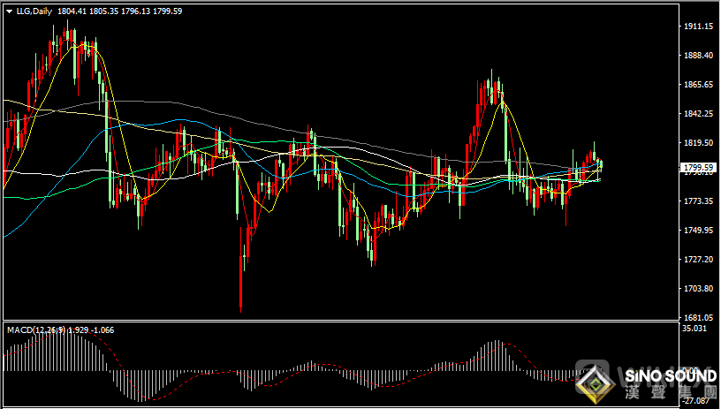Click the 1865.65 price axis label
721x409 pixels.
(698, 85)
